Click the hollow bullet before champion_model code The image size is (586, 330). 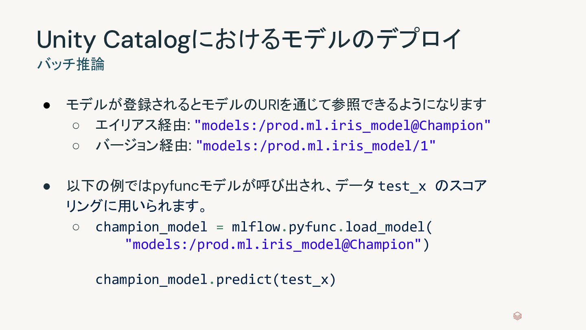tap(76, 227)
